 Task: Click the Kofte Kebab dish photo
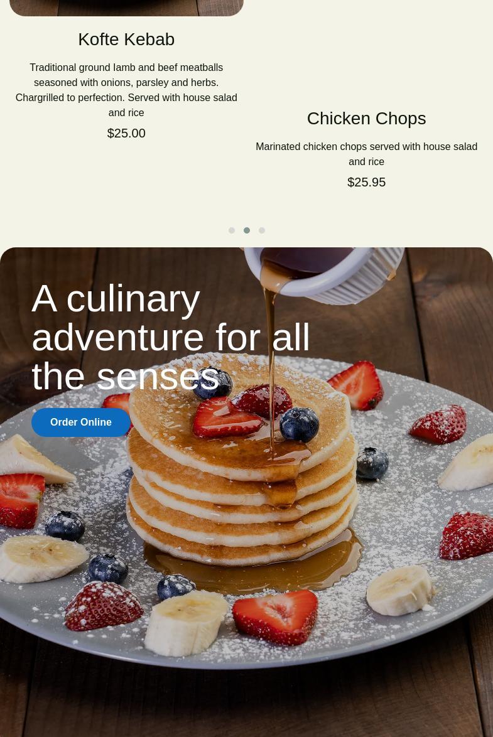(x=126, y=8)
